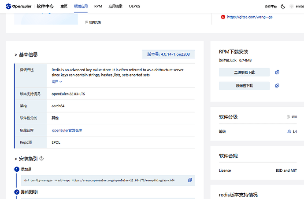304x199 pixels.
Task: Open the 主页 navigation tab
Action: pos(64,7)
